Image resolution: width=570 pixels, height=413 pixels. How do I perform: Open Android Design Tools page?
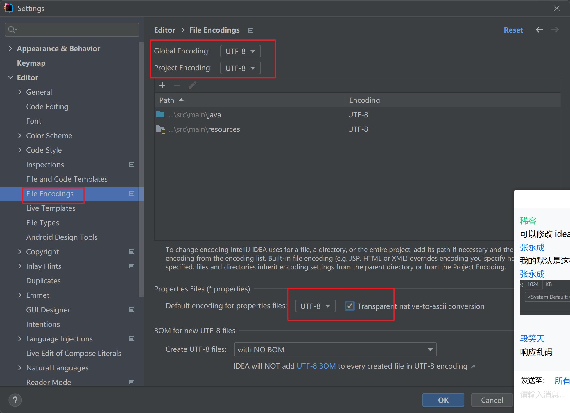(62, 237)
